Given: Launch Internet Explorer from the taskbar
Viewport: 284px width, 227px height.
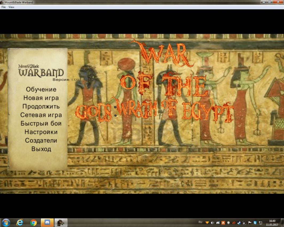Looking at the screenshot, I should (20, 222).
